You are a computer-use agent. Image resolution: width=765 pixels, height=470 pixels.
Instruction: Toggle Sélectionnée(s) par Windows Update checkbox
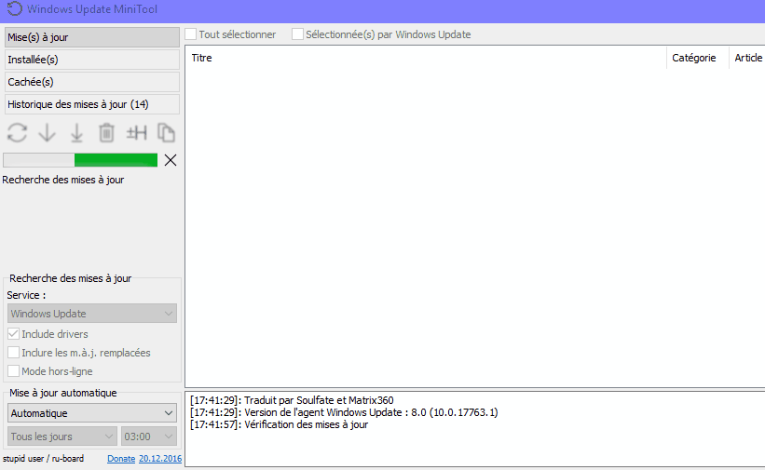(x=297, y=34)
